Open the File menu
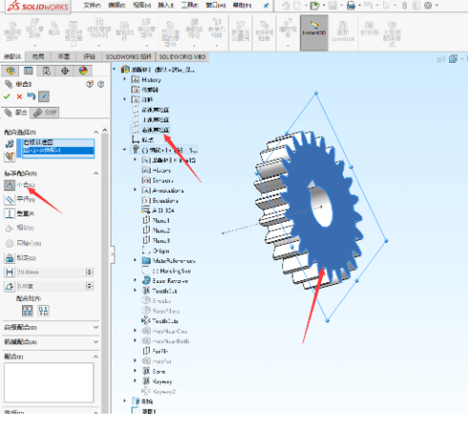Image resolution: width=468 pixels, height=427 pixels. point(92,6)
